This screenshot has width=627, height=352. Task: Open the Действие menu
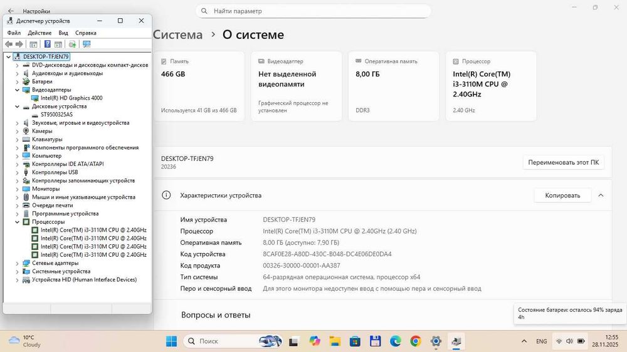click(x=40, y=33)
